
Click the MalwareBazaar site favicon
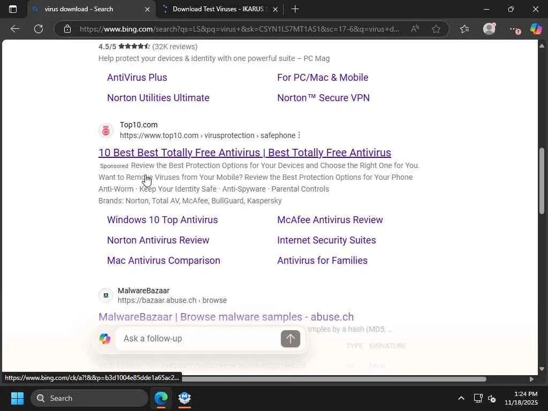(x=106, y=295)
